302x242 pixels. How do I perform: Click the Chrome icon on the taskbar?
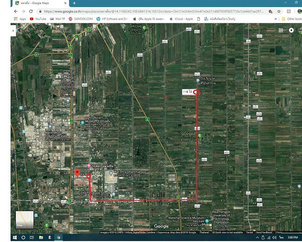coord(58,237)
